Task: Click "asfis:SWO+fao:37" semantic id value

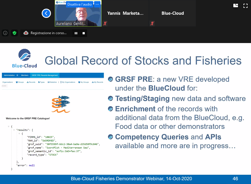Action: [x=68, y=151]
